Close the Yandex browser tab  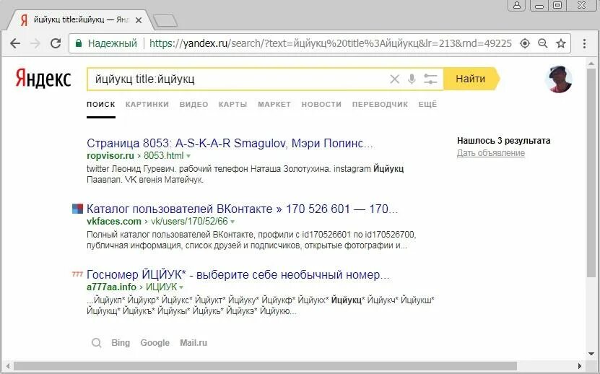pyautogui.click(x=139, y=20)
